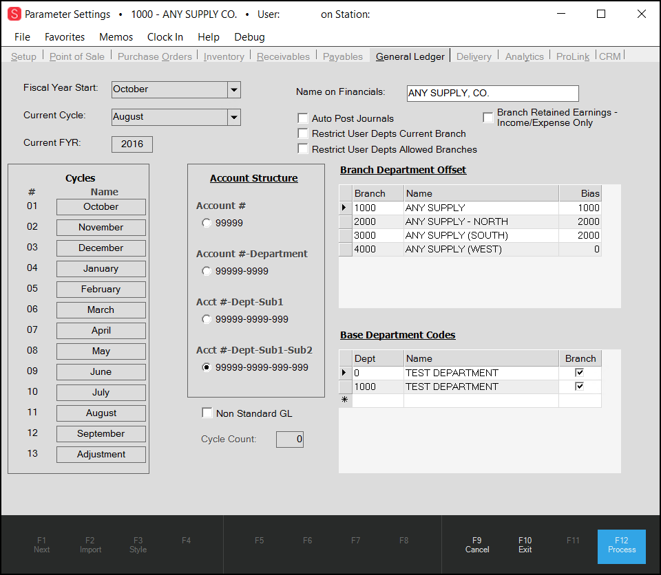Open the Memos menu
Viewport: 661px width, 575px height.
[x=116, y=37]
